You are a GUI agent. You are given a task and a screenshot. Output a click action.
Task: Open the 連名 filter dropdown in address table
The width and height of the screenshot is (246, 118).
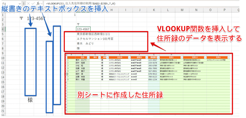[99, 57]
